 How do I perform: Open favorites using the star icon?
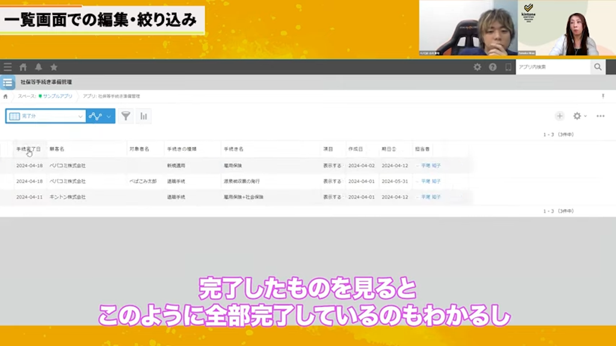(54, 67)
